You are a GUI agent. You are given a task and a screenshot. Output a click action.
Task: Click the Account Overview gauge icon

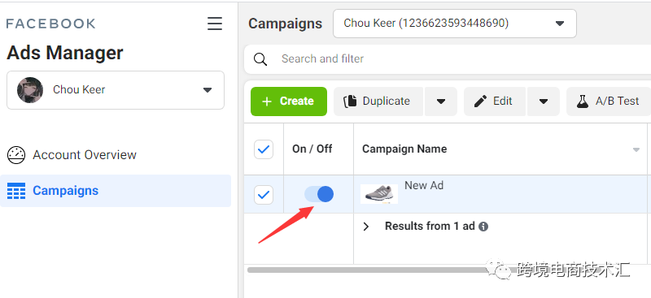pos(16,155)
